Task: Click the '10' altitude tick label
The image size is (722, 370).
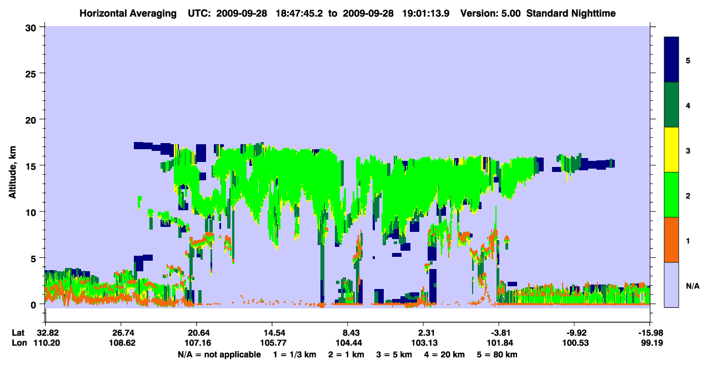Action: coord(32,212)
